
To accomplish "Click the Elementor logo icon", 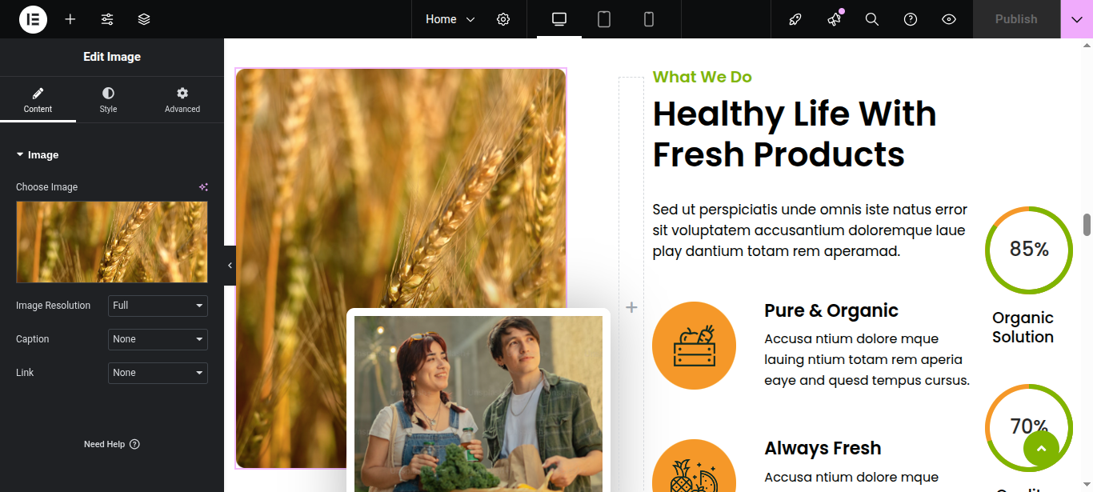I will click(x=33, y=19).
